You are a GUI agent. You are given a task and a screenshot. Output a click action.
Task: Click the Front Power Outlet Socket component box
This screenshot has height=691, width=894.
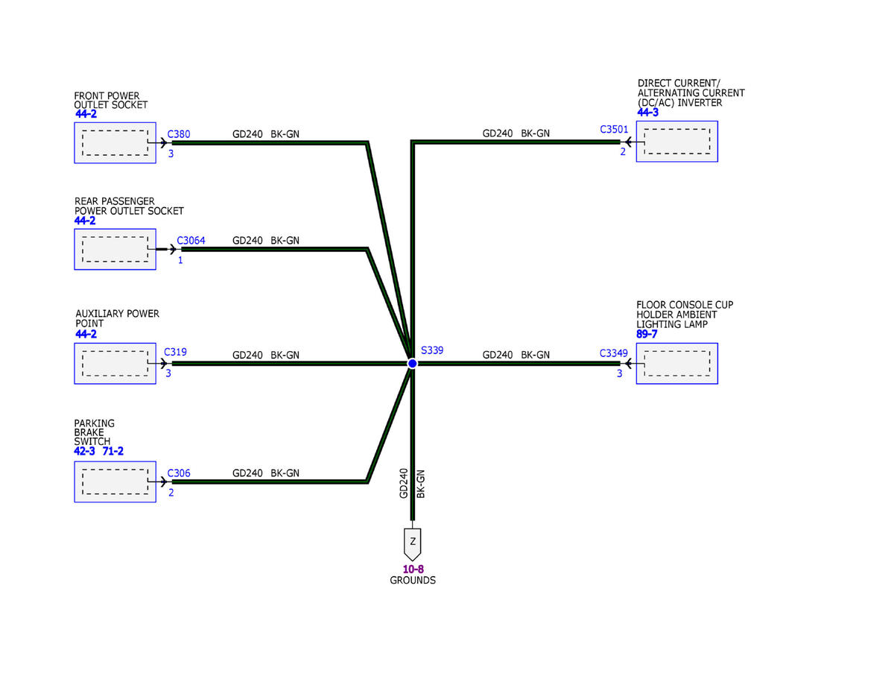tap(115, 142)
